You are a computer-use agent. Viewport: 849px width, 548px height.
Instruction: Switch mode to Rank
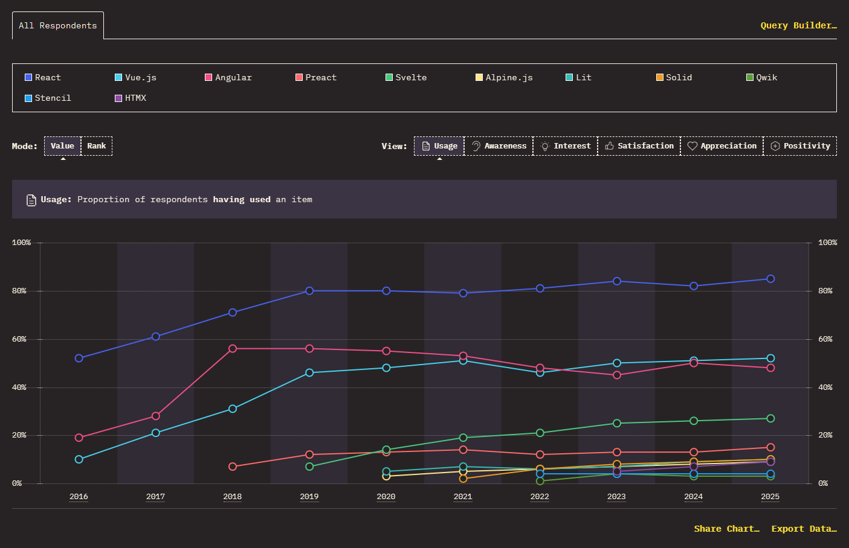pos(97,146)
